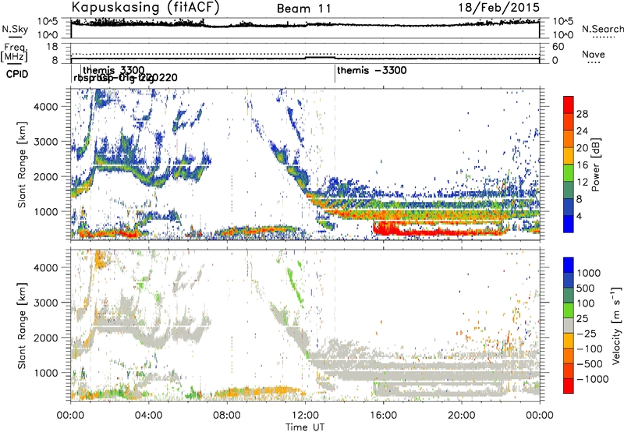The height and width of the screenshot is (432, 624).
Task: Click the '60' tick on the Nave axis
Action: coord(558,47)
